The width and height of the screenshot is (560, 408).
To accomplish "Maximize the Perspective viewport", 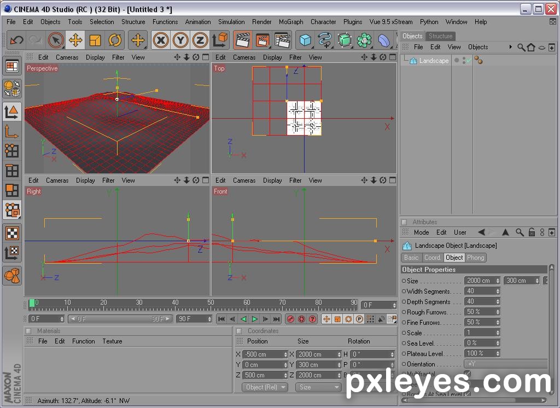I will point(206,57).
